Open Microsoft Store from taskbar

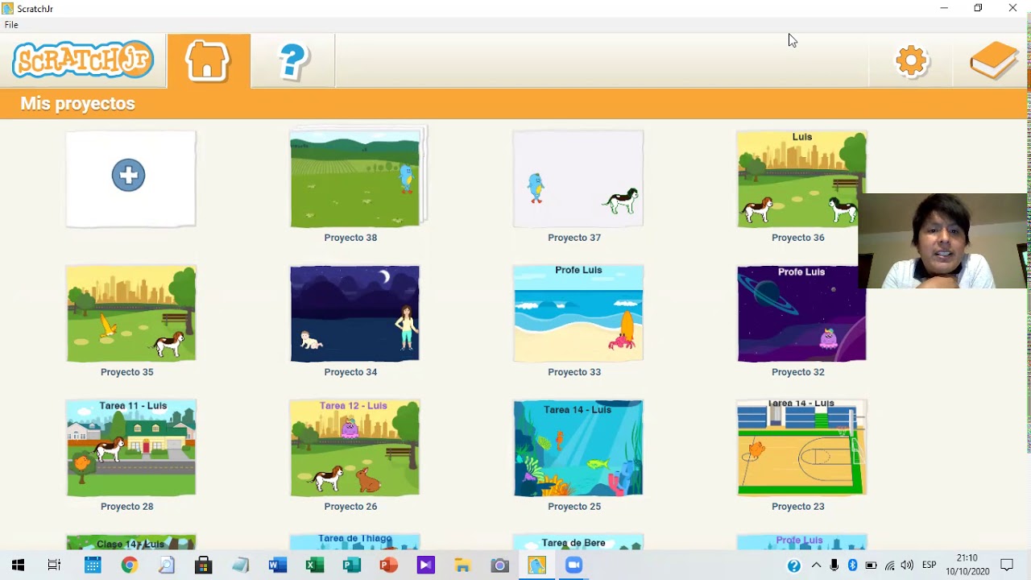[x=203, y=565]
